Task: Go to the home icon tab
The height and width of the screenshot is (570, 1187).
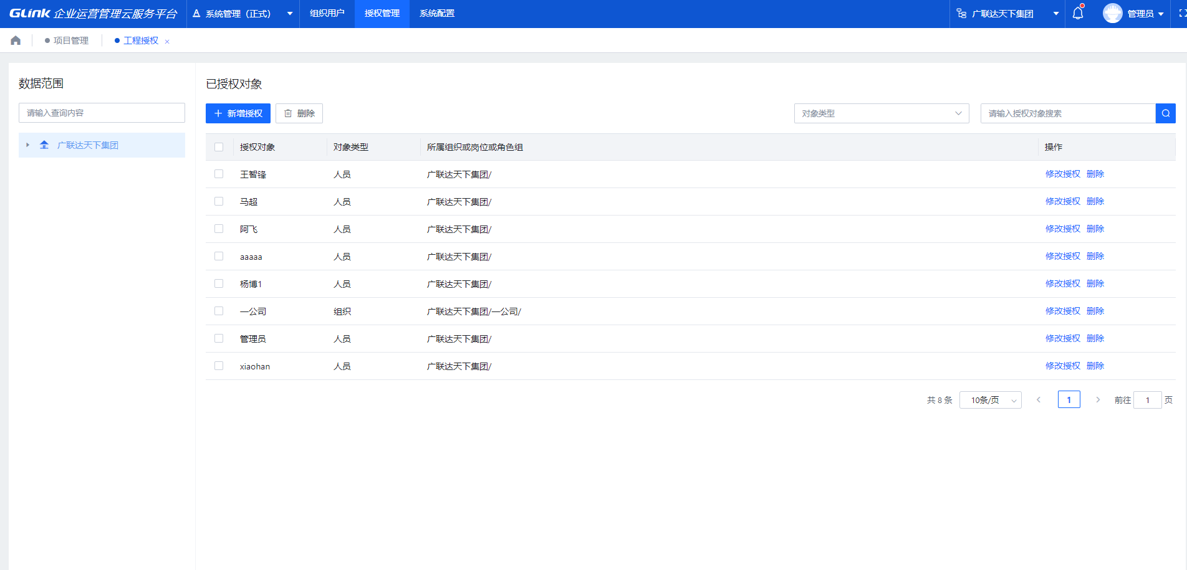Action: click(16, 40)
